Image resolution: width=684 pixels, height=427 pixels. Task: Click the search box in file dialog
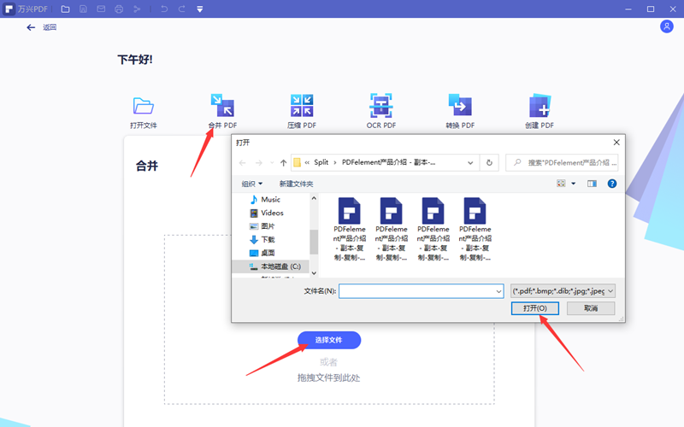click(x=563, y=162)
